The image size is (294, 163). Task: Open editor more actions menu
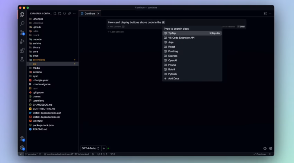270,13
